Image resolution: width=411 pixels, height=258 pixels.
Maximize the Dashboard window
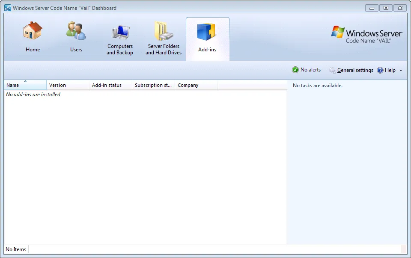click(386, 8)
